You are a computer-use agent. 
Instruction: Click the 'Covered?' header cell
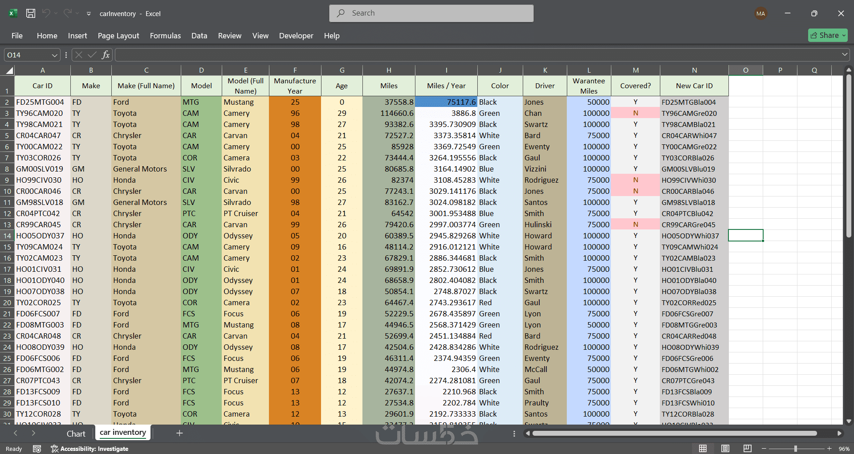635,86
